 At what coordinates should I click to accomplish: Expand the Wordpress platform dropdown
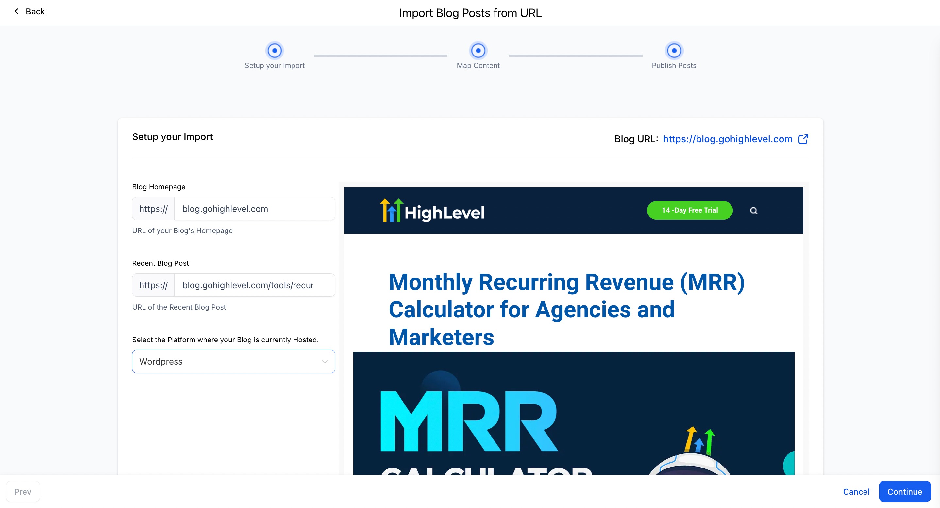[226, 361]
